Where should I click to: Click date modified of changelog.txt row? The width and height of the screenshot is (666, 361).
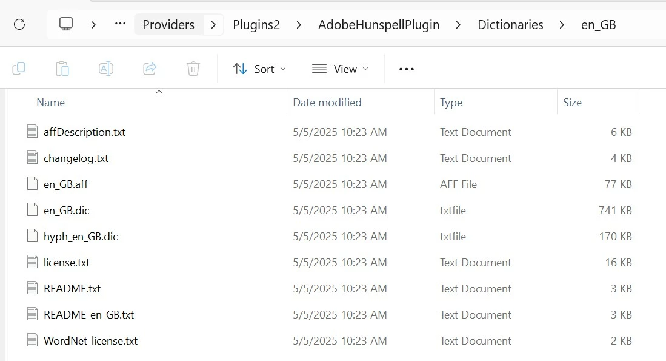(x=340, y=158)
